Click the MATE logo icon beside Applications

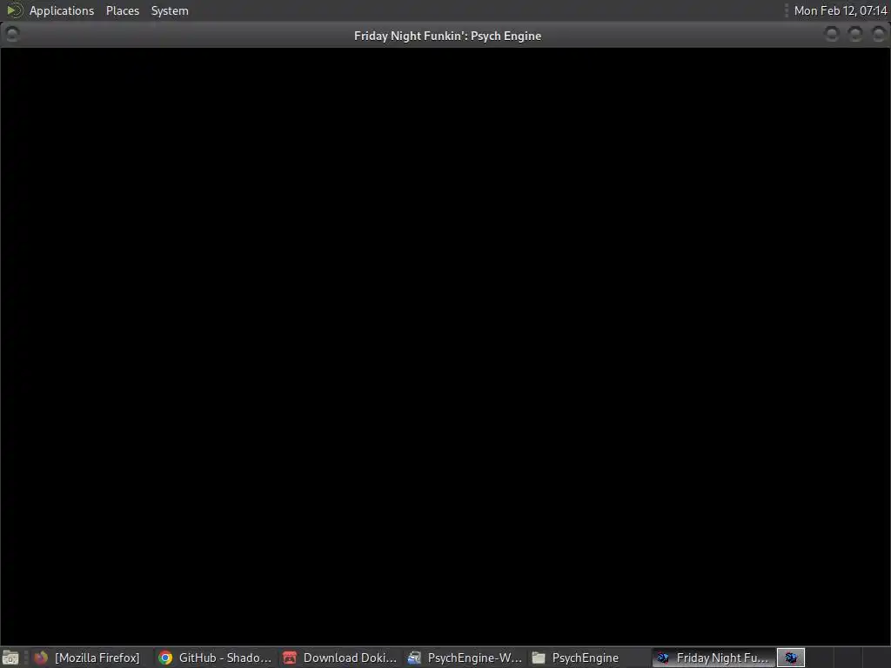click(14, 10)
